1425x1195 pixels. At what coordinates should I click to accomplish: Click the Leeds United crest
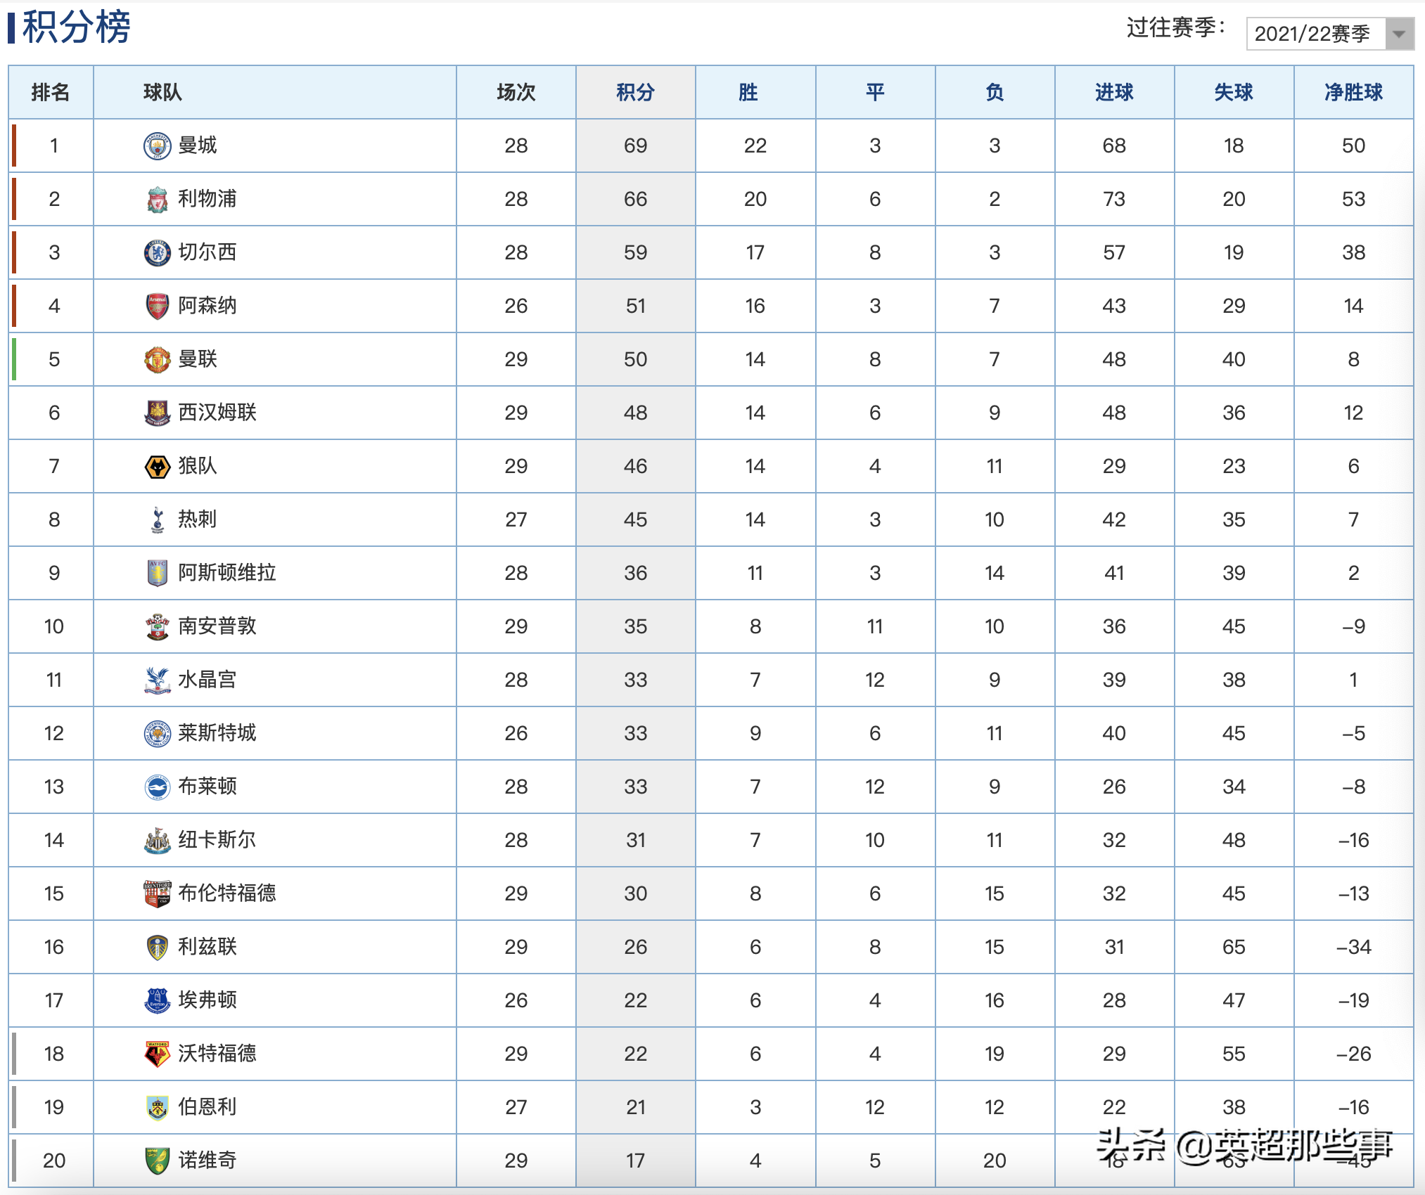pyautogui.click(x=157, y=948)
